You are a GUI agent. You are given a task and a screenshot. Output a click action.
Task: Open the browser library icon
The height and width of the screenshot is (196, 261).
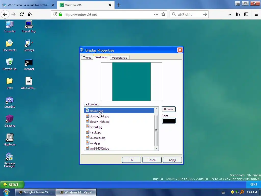coord(238,14)
